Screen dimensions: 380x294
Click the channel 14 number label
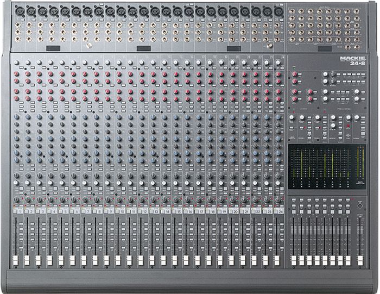click(167, 212)
